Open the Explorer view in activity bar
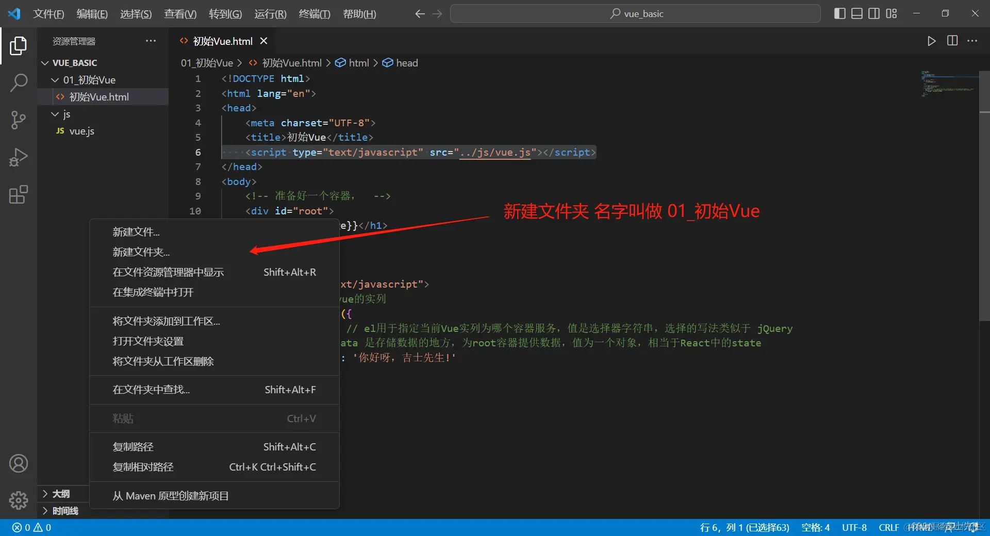Image resolution: width=990 pixels, height=536 pixels. point(19,46)
